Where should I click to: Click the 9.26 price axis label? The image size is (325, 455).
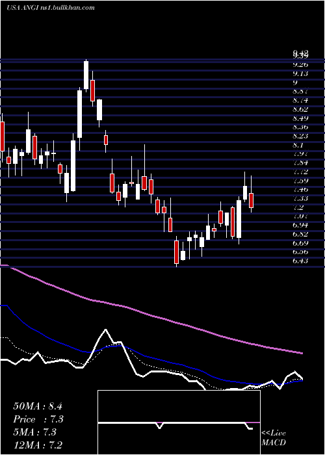tap(300, 64)
